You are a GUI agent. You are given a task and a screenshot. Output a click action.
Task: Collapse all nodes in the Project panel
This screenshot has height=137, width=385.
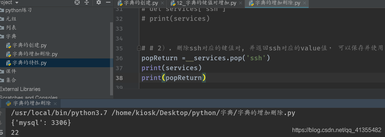point(87,3)
